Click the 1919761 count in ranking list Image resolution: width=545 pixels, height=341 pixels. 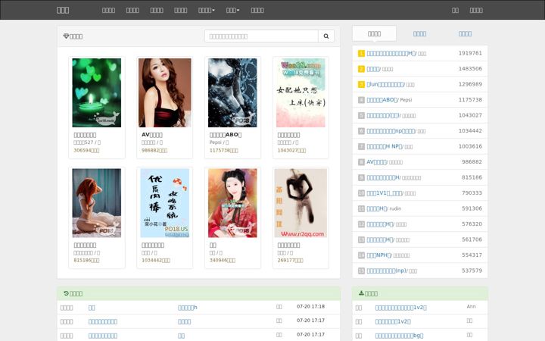[x=470, y=53]
